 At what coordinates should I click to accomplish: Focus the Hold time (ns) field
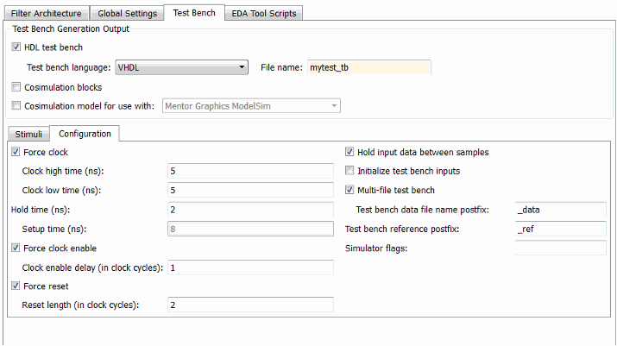(x=250, y=209)
